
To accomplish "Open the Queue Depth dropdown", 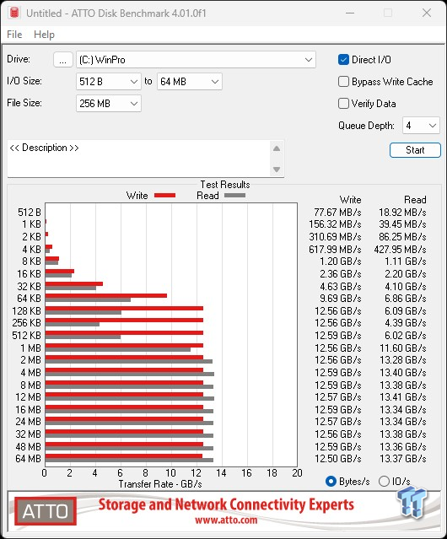I will 421,126.
